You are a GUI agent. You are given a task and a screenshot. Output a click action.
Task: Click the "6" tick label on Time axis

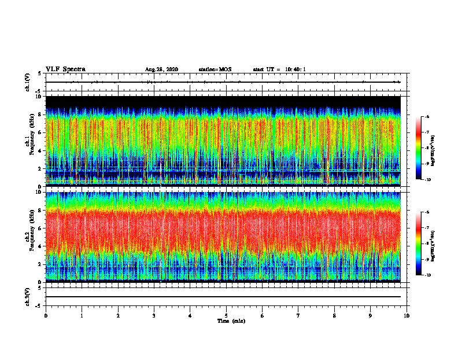point(263,316)
